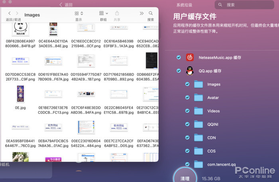This screenshot has width=279, height=182.
Task: Select file 0C16E0CC8CD12...0CF.png
Action: click(x=86, y=44)
